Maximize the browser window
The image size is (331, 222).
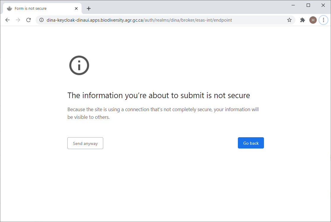click(308, 5)
